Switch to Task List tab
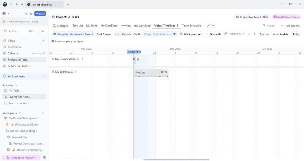 pyautogui.click(x=77, y=26)
